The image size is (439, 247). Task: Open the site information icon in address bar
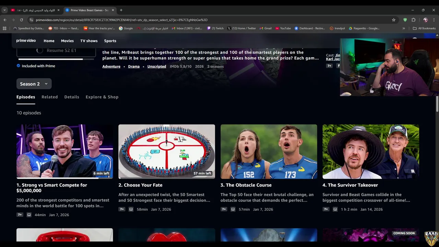(31, 20)
